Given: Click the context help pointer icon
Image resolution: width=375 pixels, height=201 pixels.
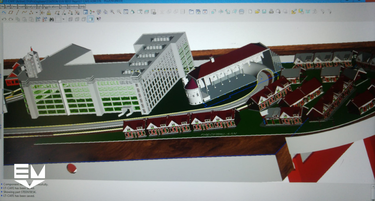Looking at the screenshot, I should pos(99,19).
